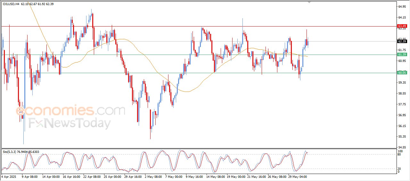Click the 59.35 price axis value
The image size is (410, 181).
click(402, 82)
